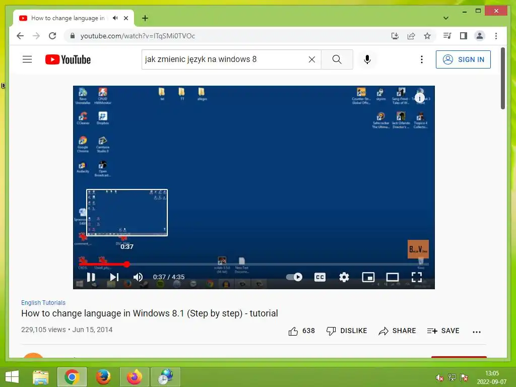Screen dimensions: 516x387
Task: Close the YouTube tab
Action: [125, 18]
